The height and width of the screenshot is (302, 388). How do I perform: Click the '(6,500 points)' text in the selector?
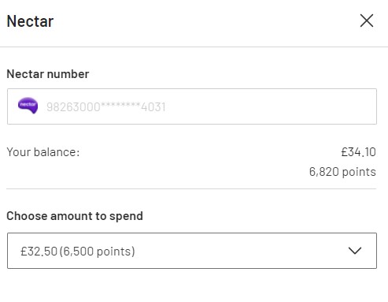coord(97,252)
